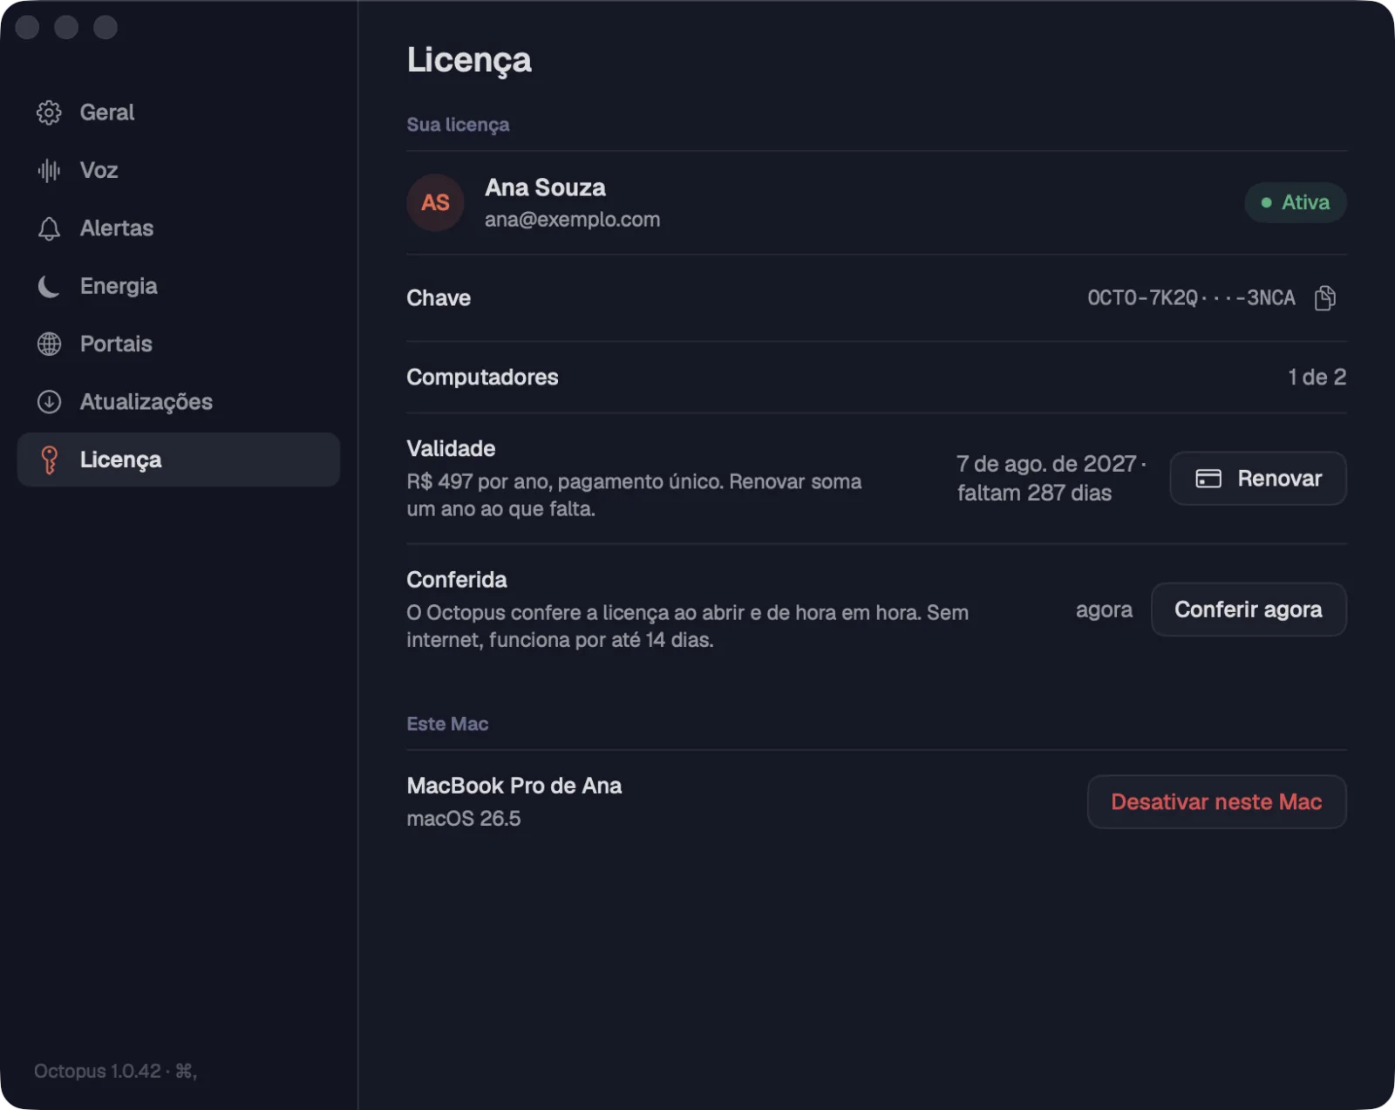Click the key icon beside Licença
The height and width of the screenshot is (1110, 1395).
(x=49, y=460)
